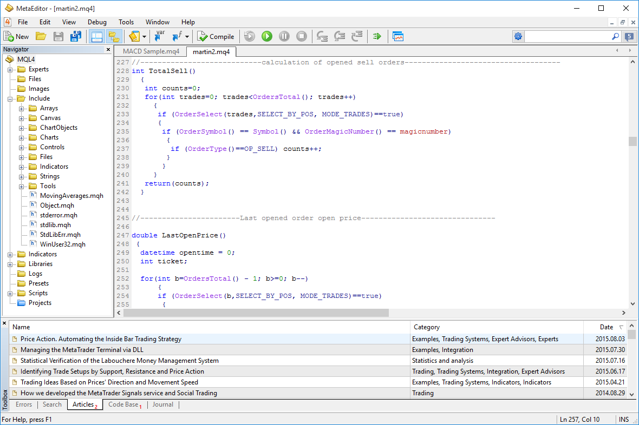Screen dimensions: 639x425
Task: Click the Save All toolbar icon
Action: tap(76, 36)
